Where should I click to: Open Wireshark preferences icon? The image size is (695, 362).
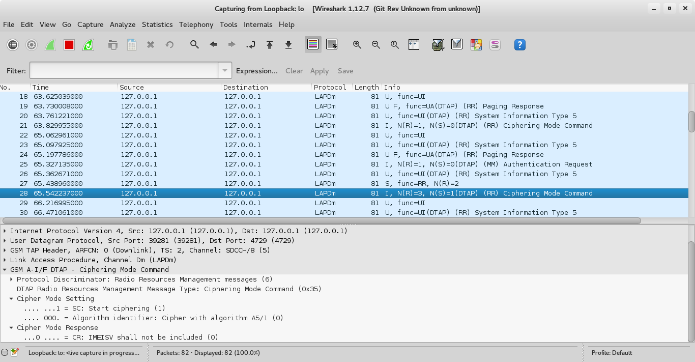pyautogui.click(x=495, y=45)
